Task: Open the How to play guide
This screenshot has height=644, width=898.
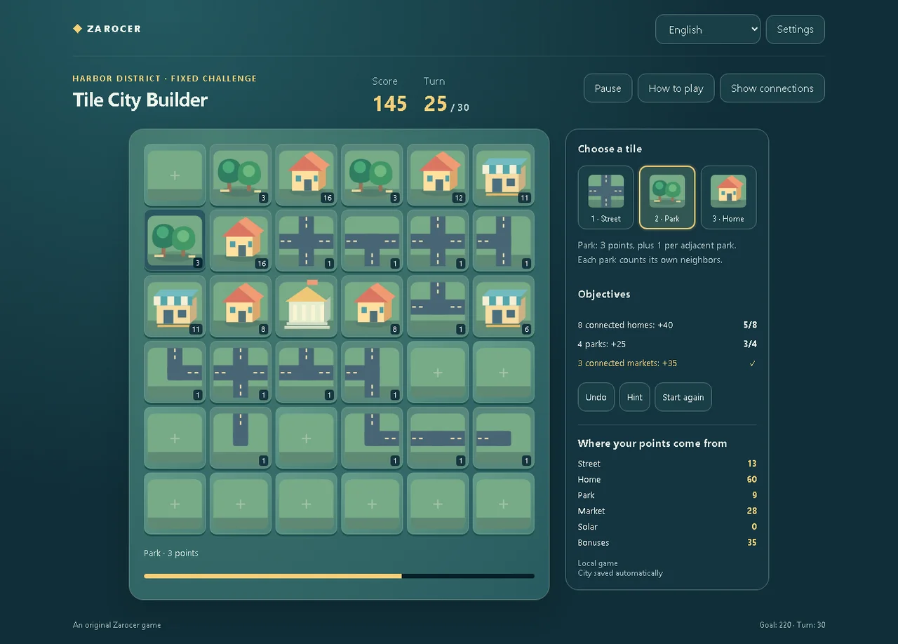Action: [676, 88]
